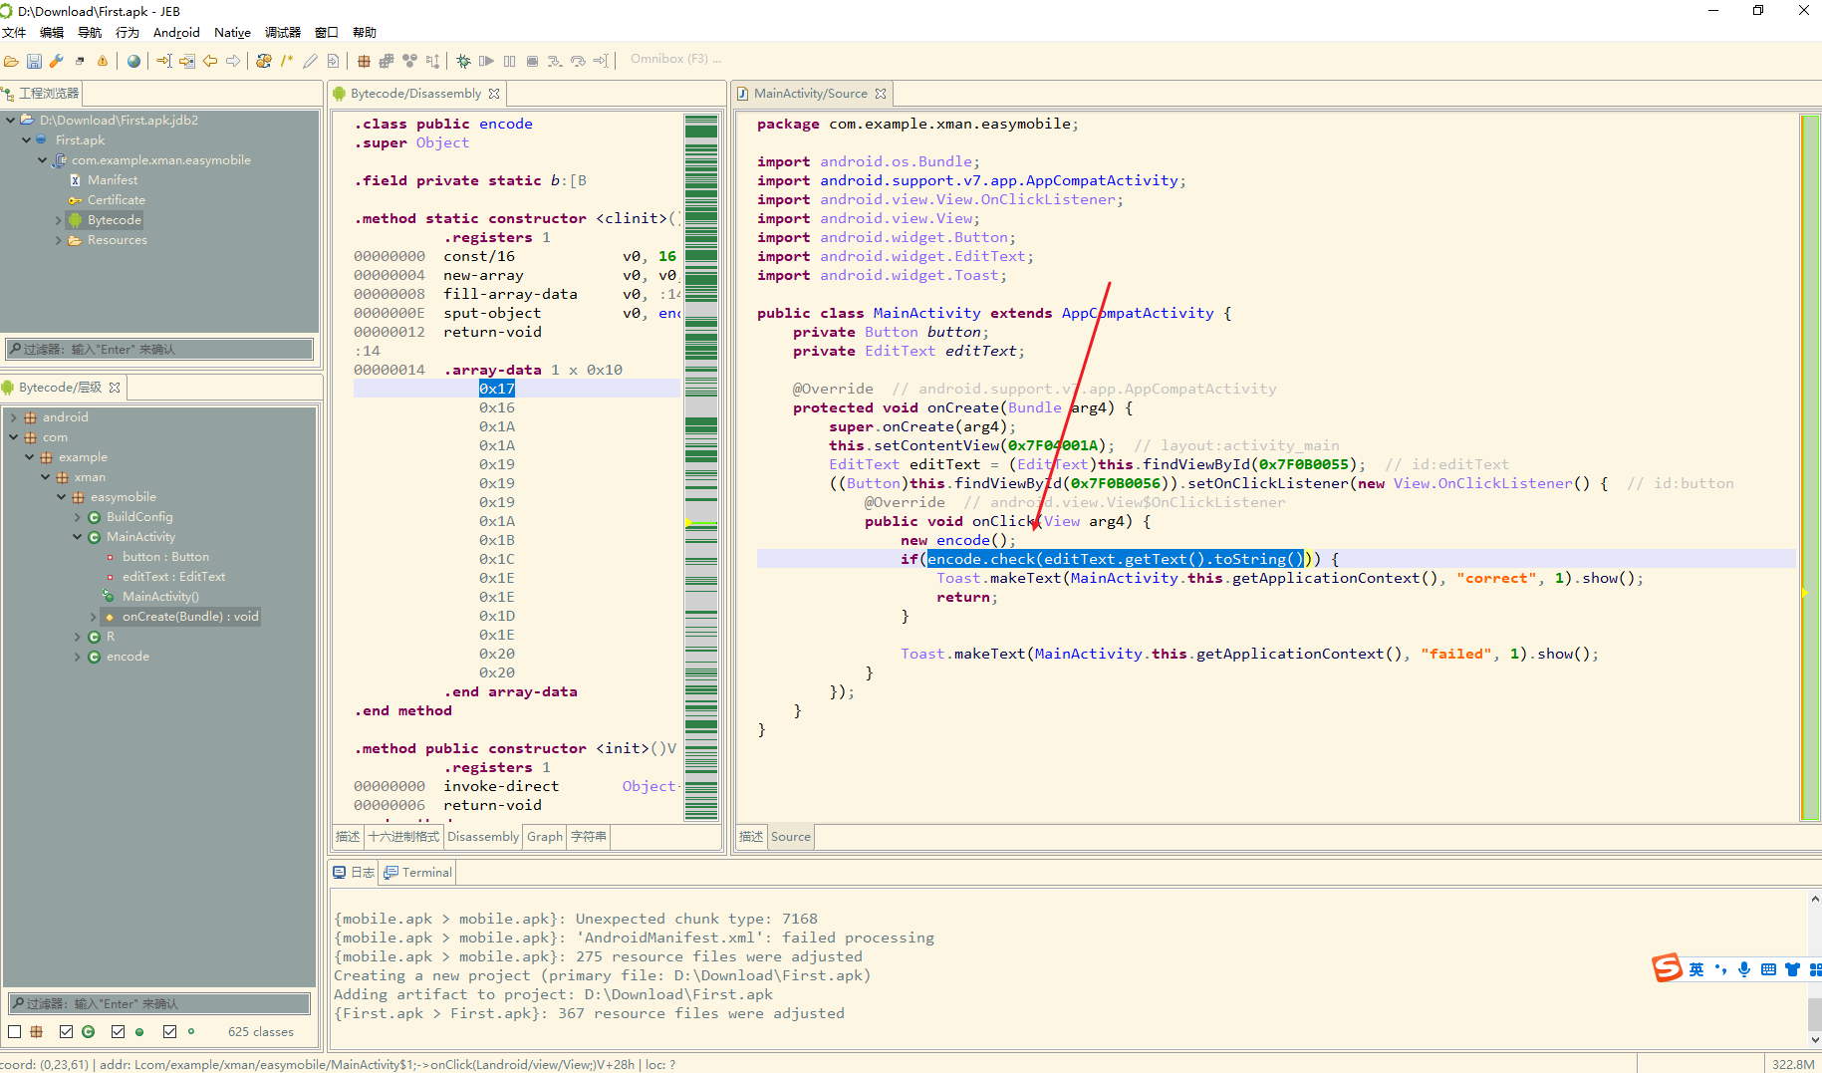Collapse com.example.xman.easymobile project node

(43, 159)
